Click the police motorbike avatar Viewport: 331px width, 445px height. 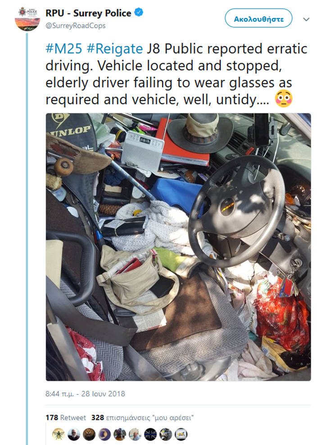[x=165, y=434]
